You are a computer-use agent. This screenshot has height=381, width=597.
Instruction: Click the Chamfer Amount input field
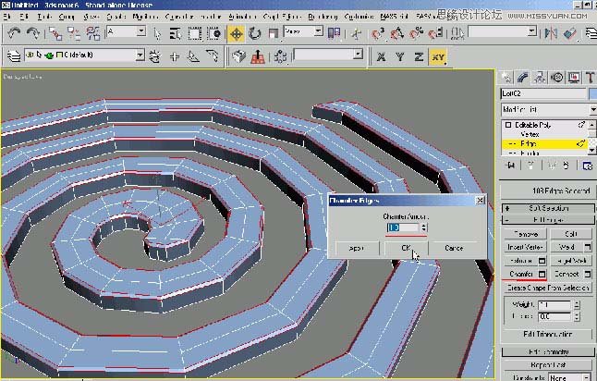(x=403, y=227)
